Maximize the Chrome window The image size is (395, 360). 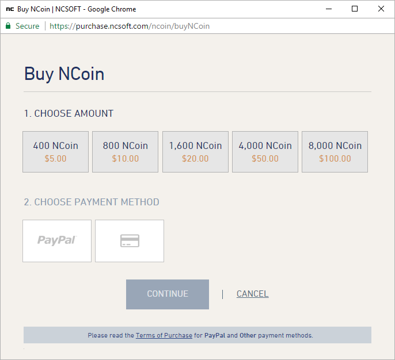[x=355, y=9]
